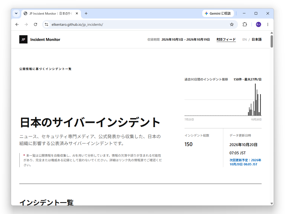Click 公開情報に基づくインシデント一覧 label
The height and width of the screenshot is (214, 285).
pos(45,69)
